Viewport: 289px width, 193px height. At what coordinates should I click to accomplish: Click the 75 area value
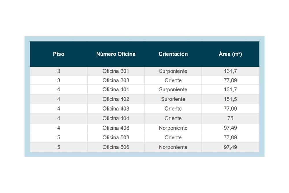230,118
